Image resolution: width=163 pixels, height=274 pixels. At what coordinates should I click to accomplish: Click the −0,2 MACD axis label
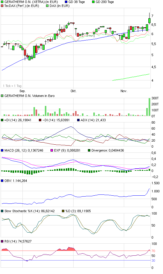(155, 177)
